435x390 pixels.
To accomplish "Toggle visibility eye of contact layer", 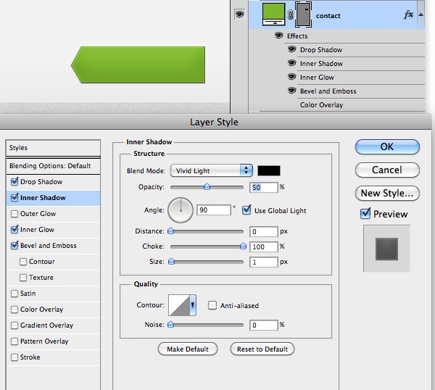I will point(239,14).
